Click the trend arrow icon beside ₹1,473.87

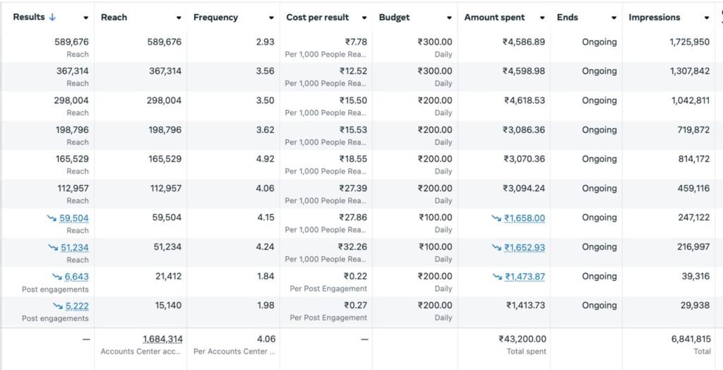[x=498, y=277]
